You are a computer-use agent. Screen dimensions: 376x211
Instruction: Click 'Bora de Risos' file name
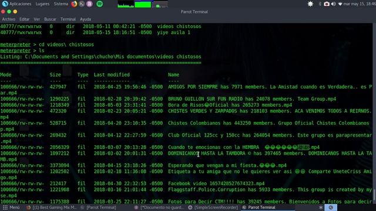[186, 105]
